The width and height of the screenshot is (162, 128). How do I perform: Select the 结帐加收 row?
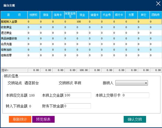point(81,50)
